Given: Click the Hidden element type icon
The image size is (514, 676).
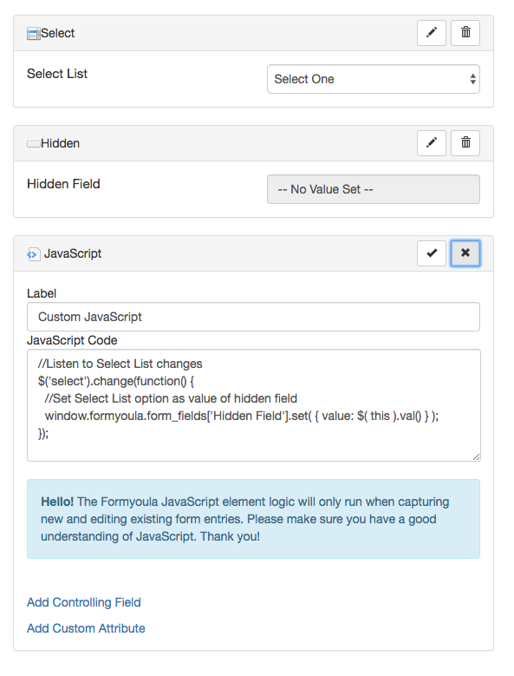Looking at the screenshot, I should pyautogui.click(x=34, y=144).
